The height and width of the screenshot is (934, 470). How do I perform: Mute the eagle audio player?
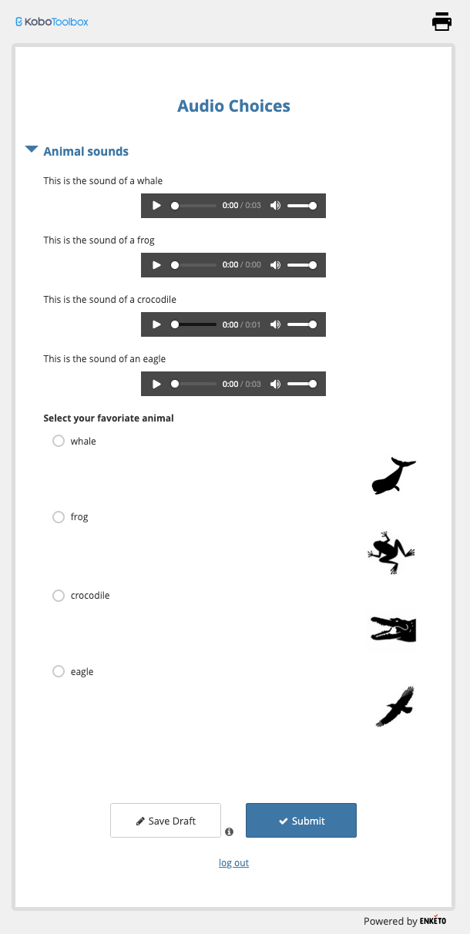[275, 384]
